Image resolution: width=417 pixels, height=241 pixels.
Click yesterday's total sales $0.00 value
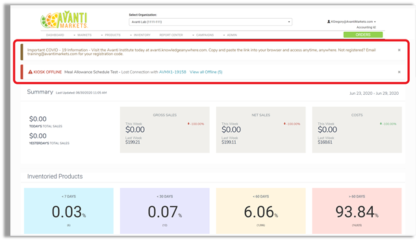pyautogui.click(x=38, y=136)
